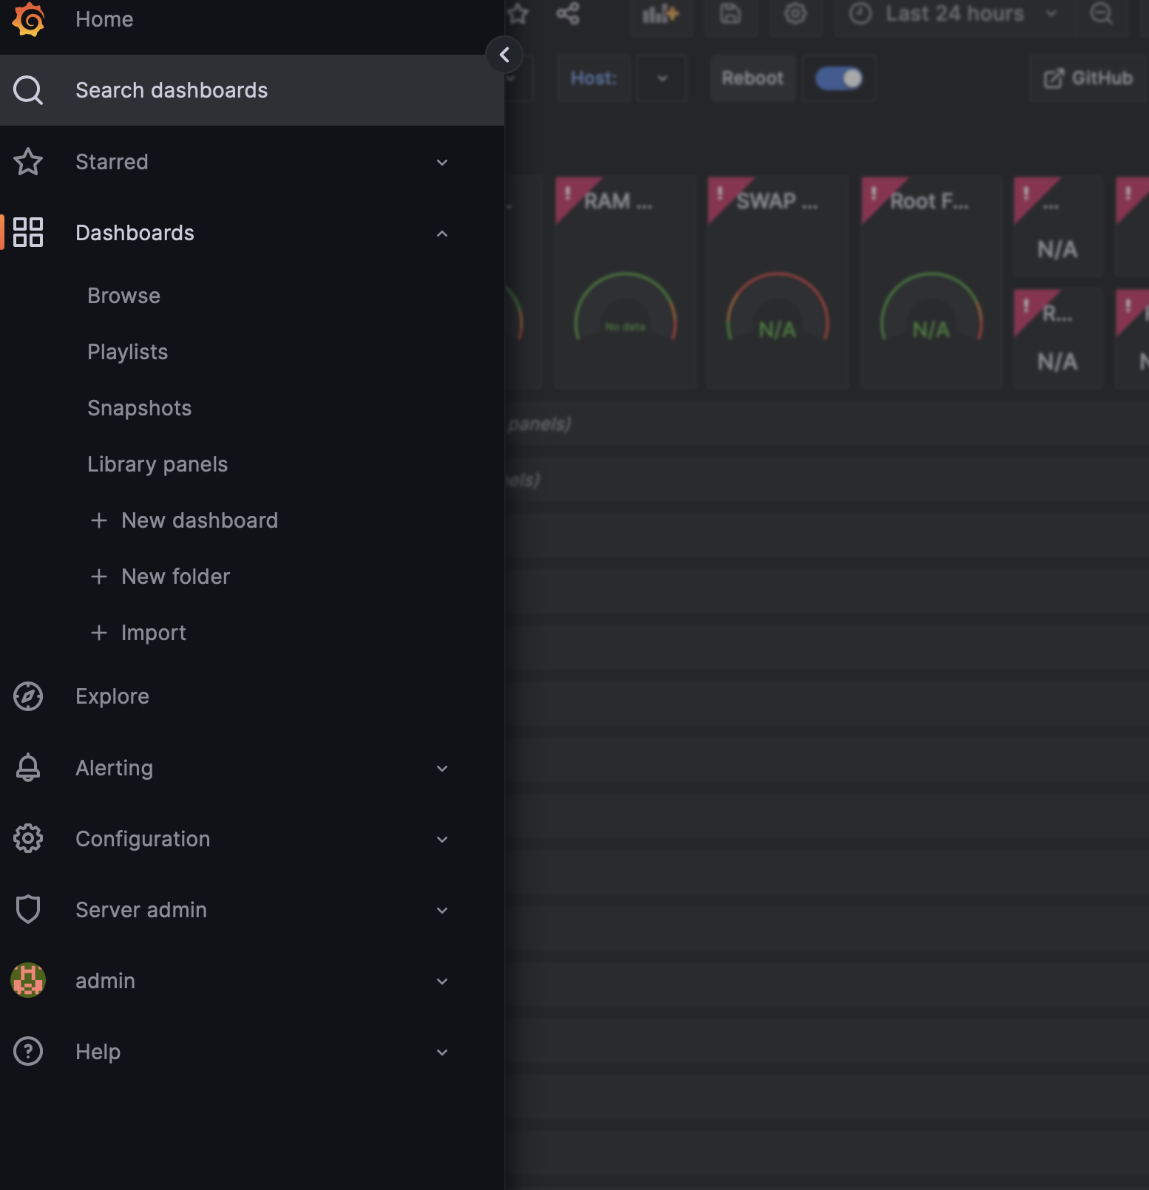The height and width of the screenshot is (1190, 1149).
Task: Expand the Help section chevron
Action: tap(442, 1053)
